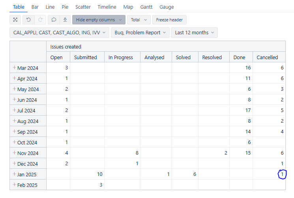Open the Bug, Problem Report filter dropdown
The height and width of the screenshot is (198, 294).
[x=140, y=33]
